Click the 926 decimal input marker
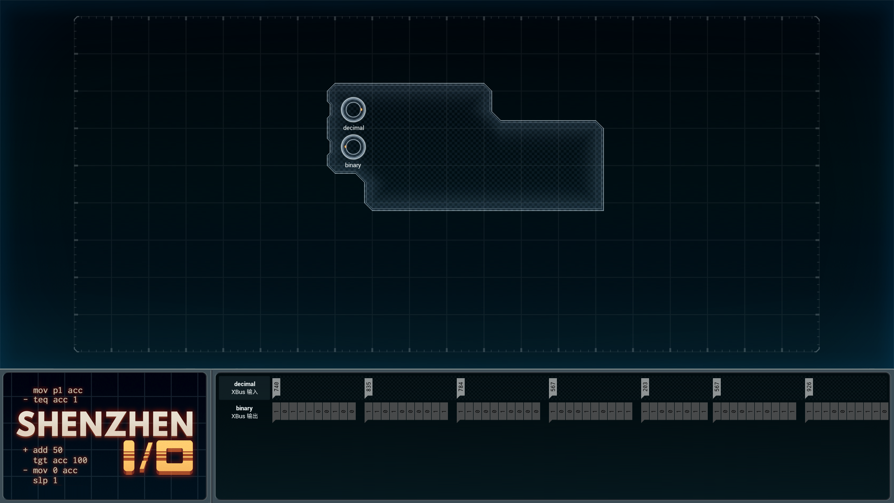Viewport: 894px width, 503px height. 809,387
